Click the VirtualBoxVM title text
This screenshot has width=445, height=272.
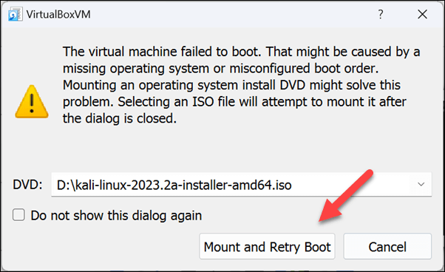58,14
